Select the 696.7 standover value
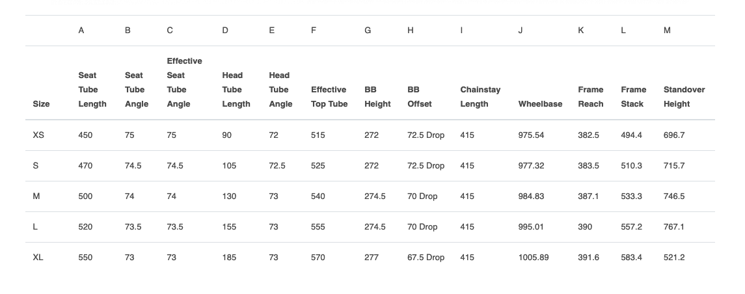The height and width of the screenshot is (294, 745). [x=673, y=135]
